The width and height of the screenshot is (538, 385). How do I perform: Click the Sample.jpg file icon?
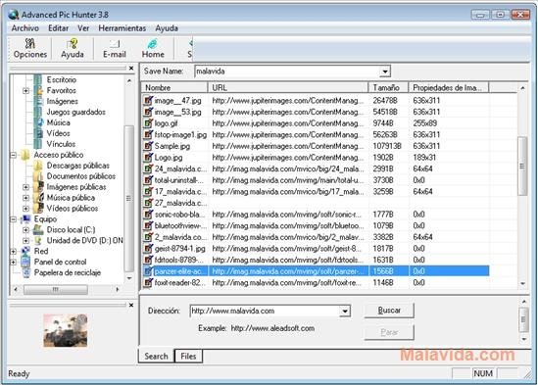point(148,146)
